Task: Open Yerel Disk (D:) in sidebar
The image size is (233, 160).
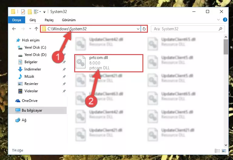Action: pyautogui.click(x=35, y=55)
